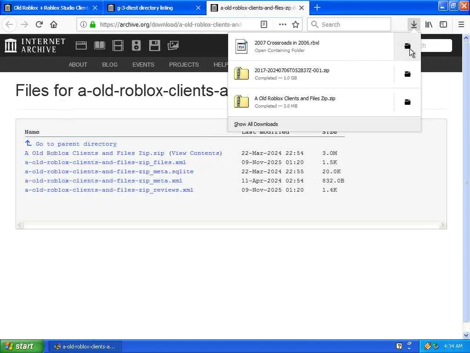Image resolution: width=470 pixels, height=353 pixels.
Task: Click the listing scrollbar left arrow
Action: 20,225
